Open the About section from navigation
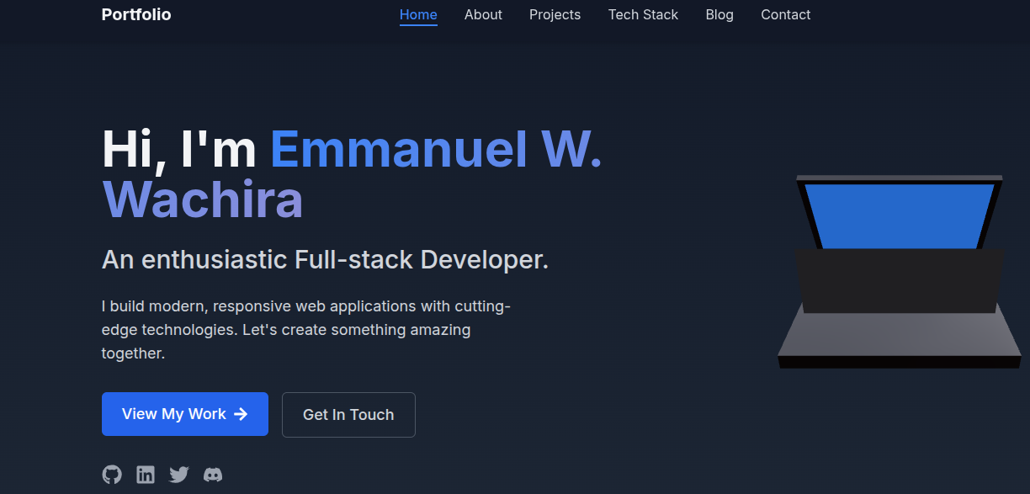The width and height of the screenshot is (1030, 494). 483,14
